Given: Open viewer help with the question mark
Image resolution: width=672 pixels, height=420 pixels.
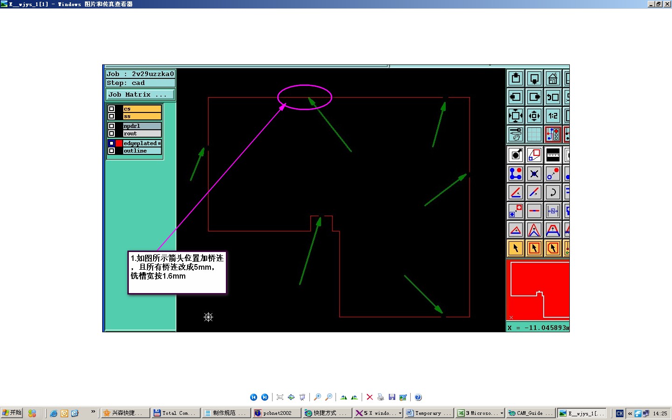Looking at the screenshot, I should pos(418,397).
